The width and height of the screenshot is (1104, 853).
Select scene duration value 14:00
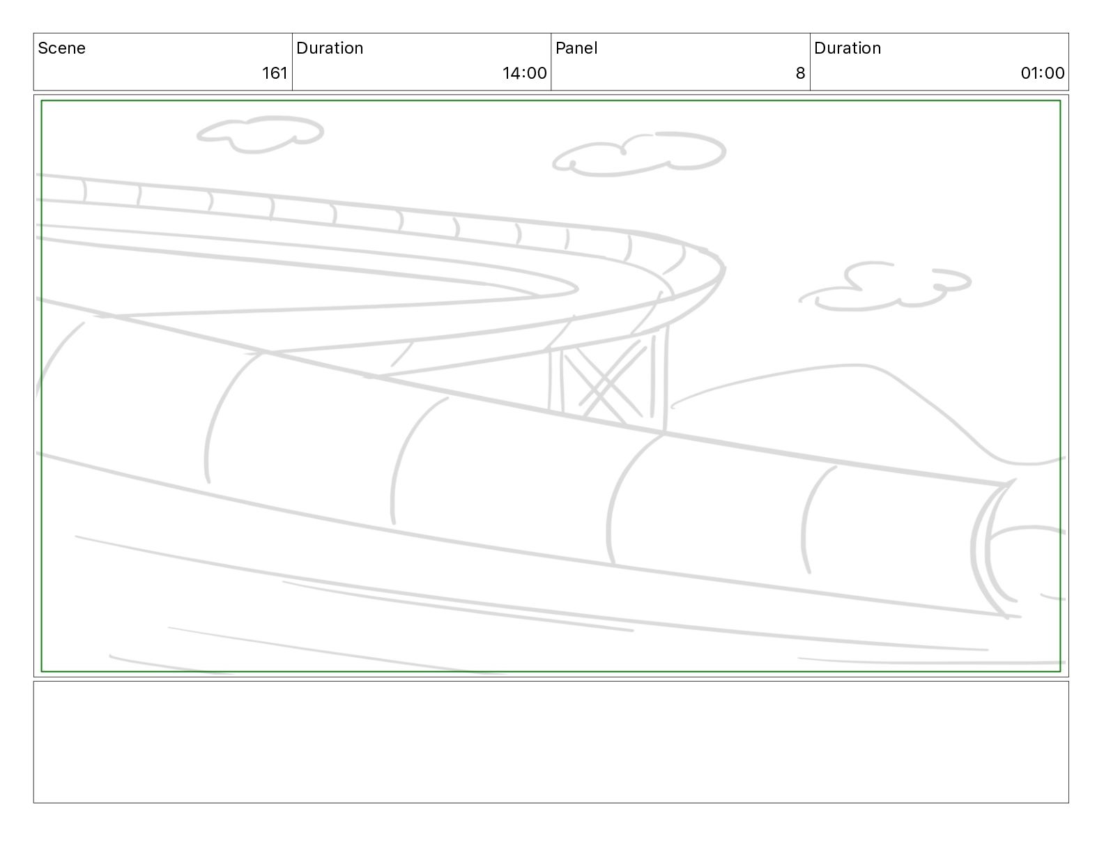(x=525, y=73)
